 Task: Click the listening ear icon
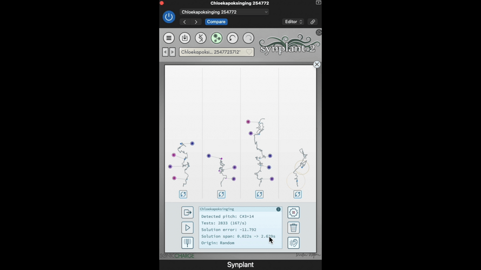point(294,243)
